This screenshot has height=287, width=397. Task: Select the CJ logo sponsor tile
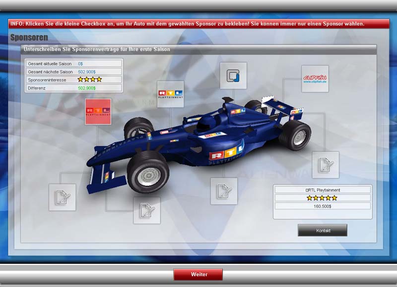[233, 76]
